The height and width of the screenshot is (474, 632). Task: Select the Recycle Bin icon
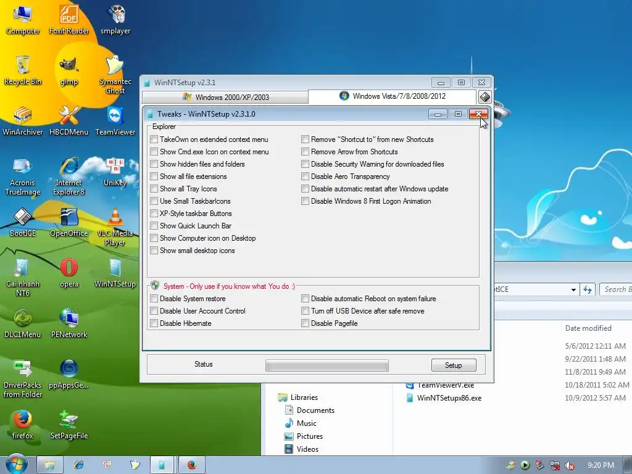click(x=23, y=70)
